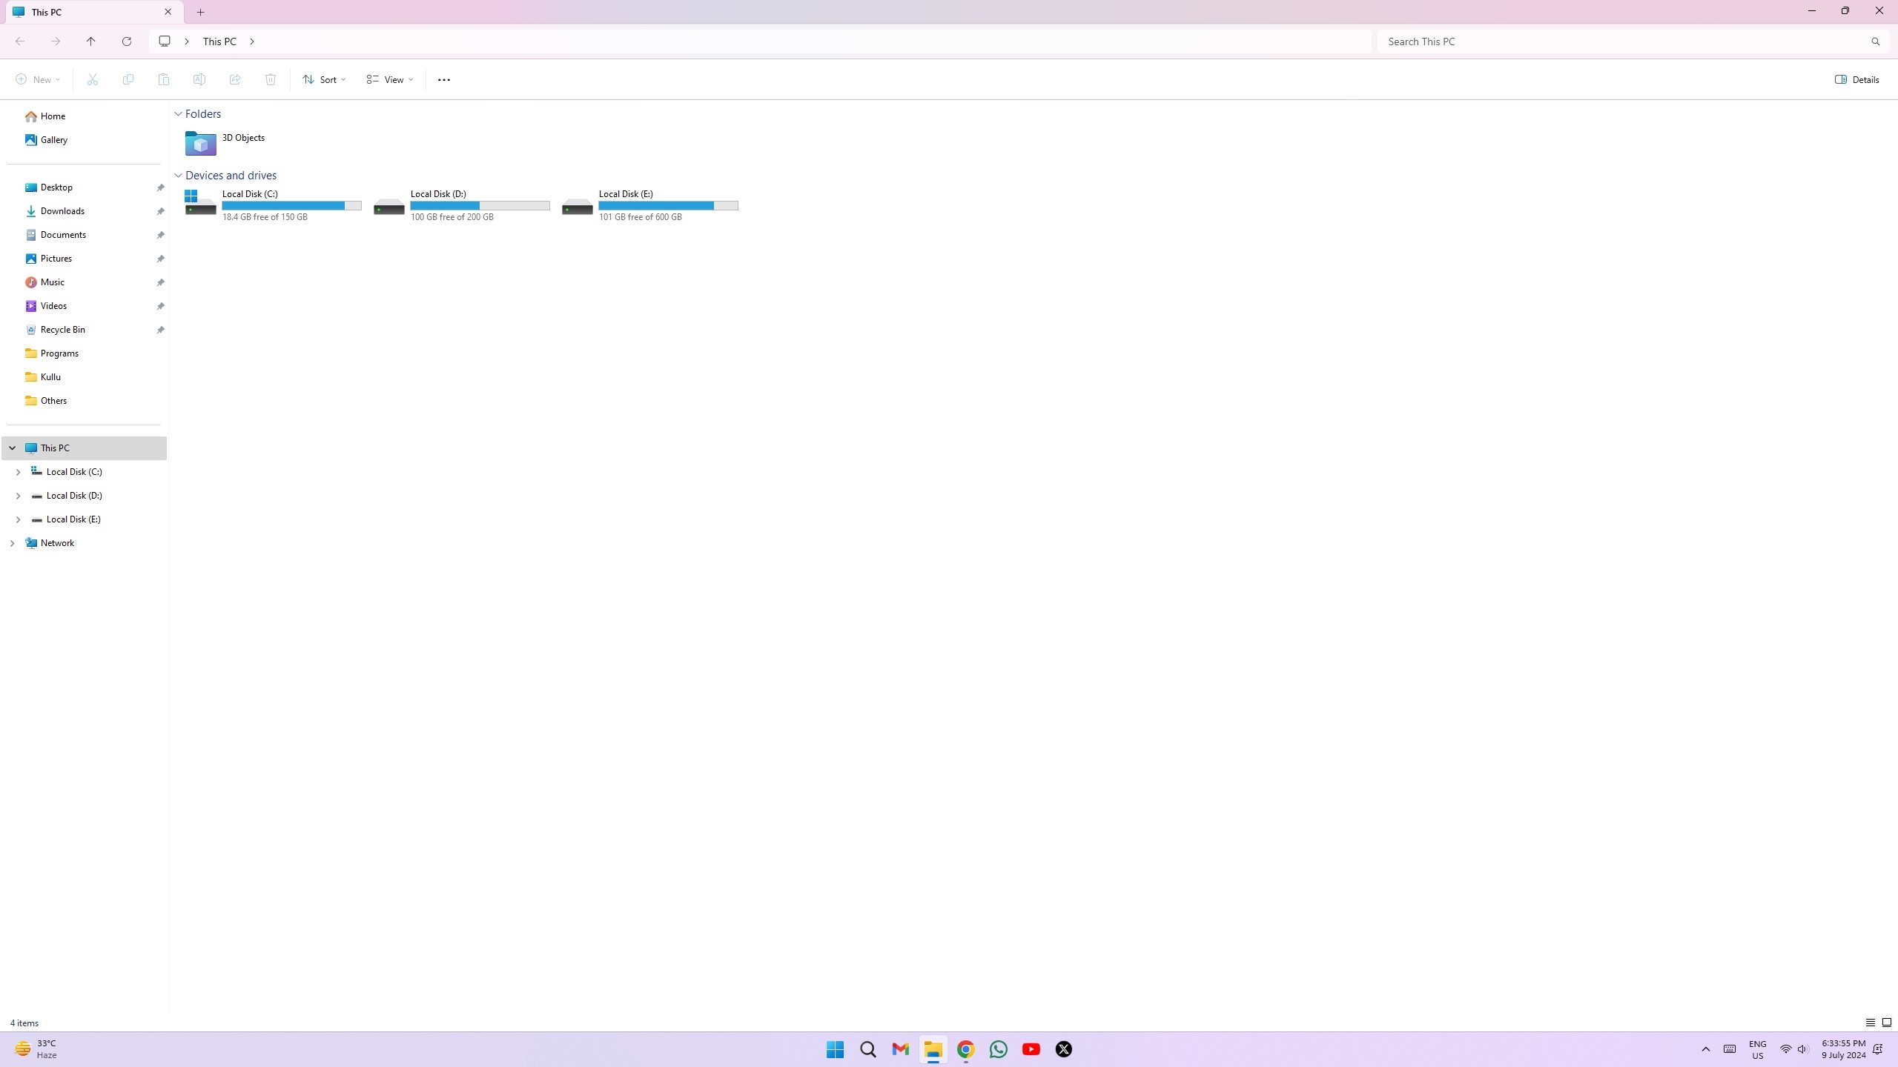Click the Up directory arrow icon

[91, 41]
